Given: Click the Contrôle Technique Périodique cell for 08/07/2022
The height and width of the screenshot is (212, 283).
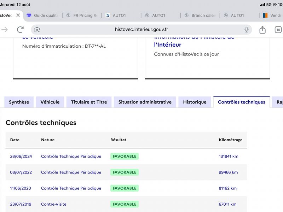Looking at the screenshot, I should pos(71,172).
